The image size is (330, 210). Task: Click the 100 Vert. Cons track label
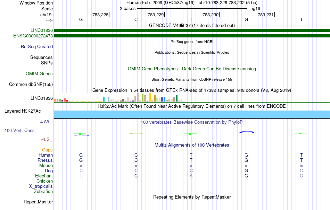[x=19, y=131]
